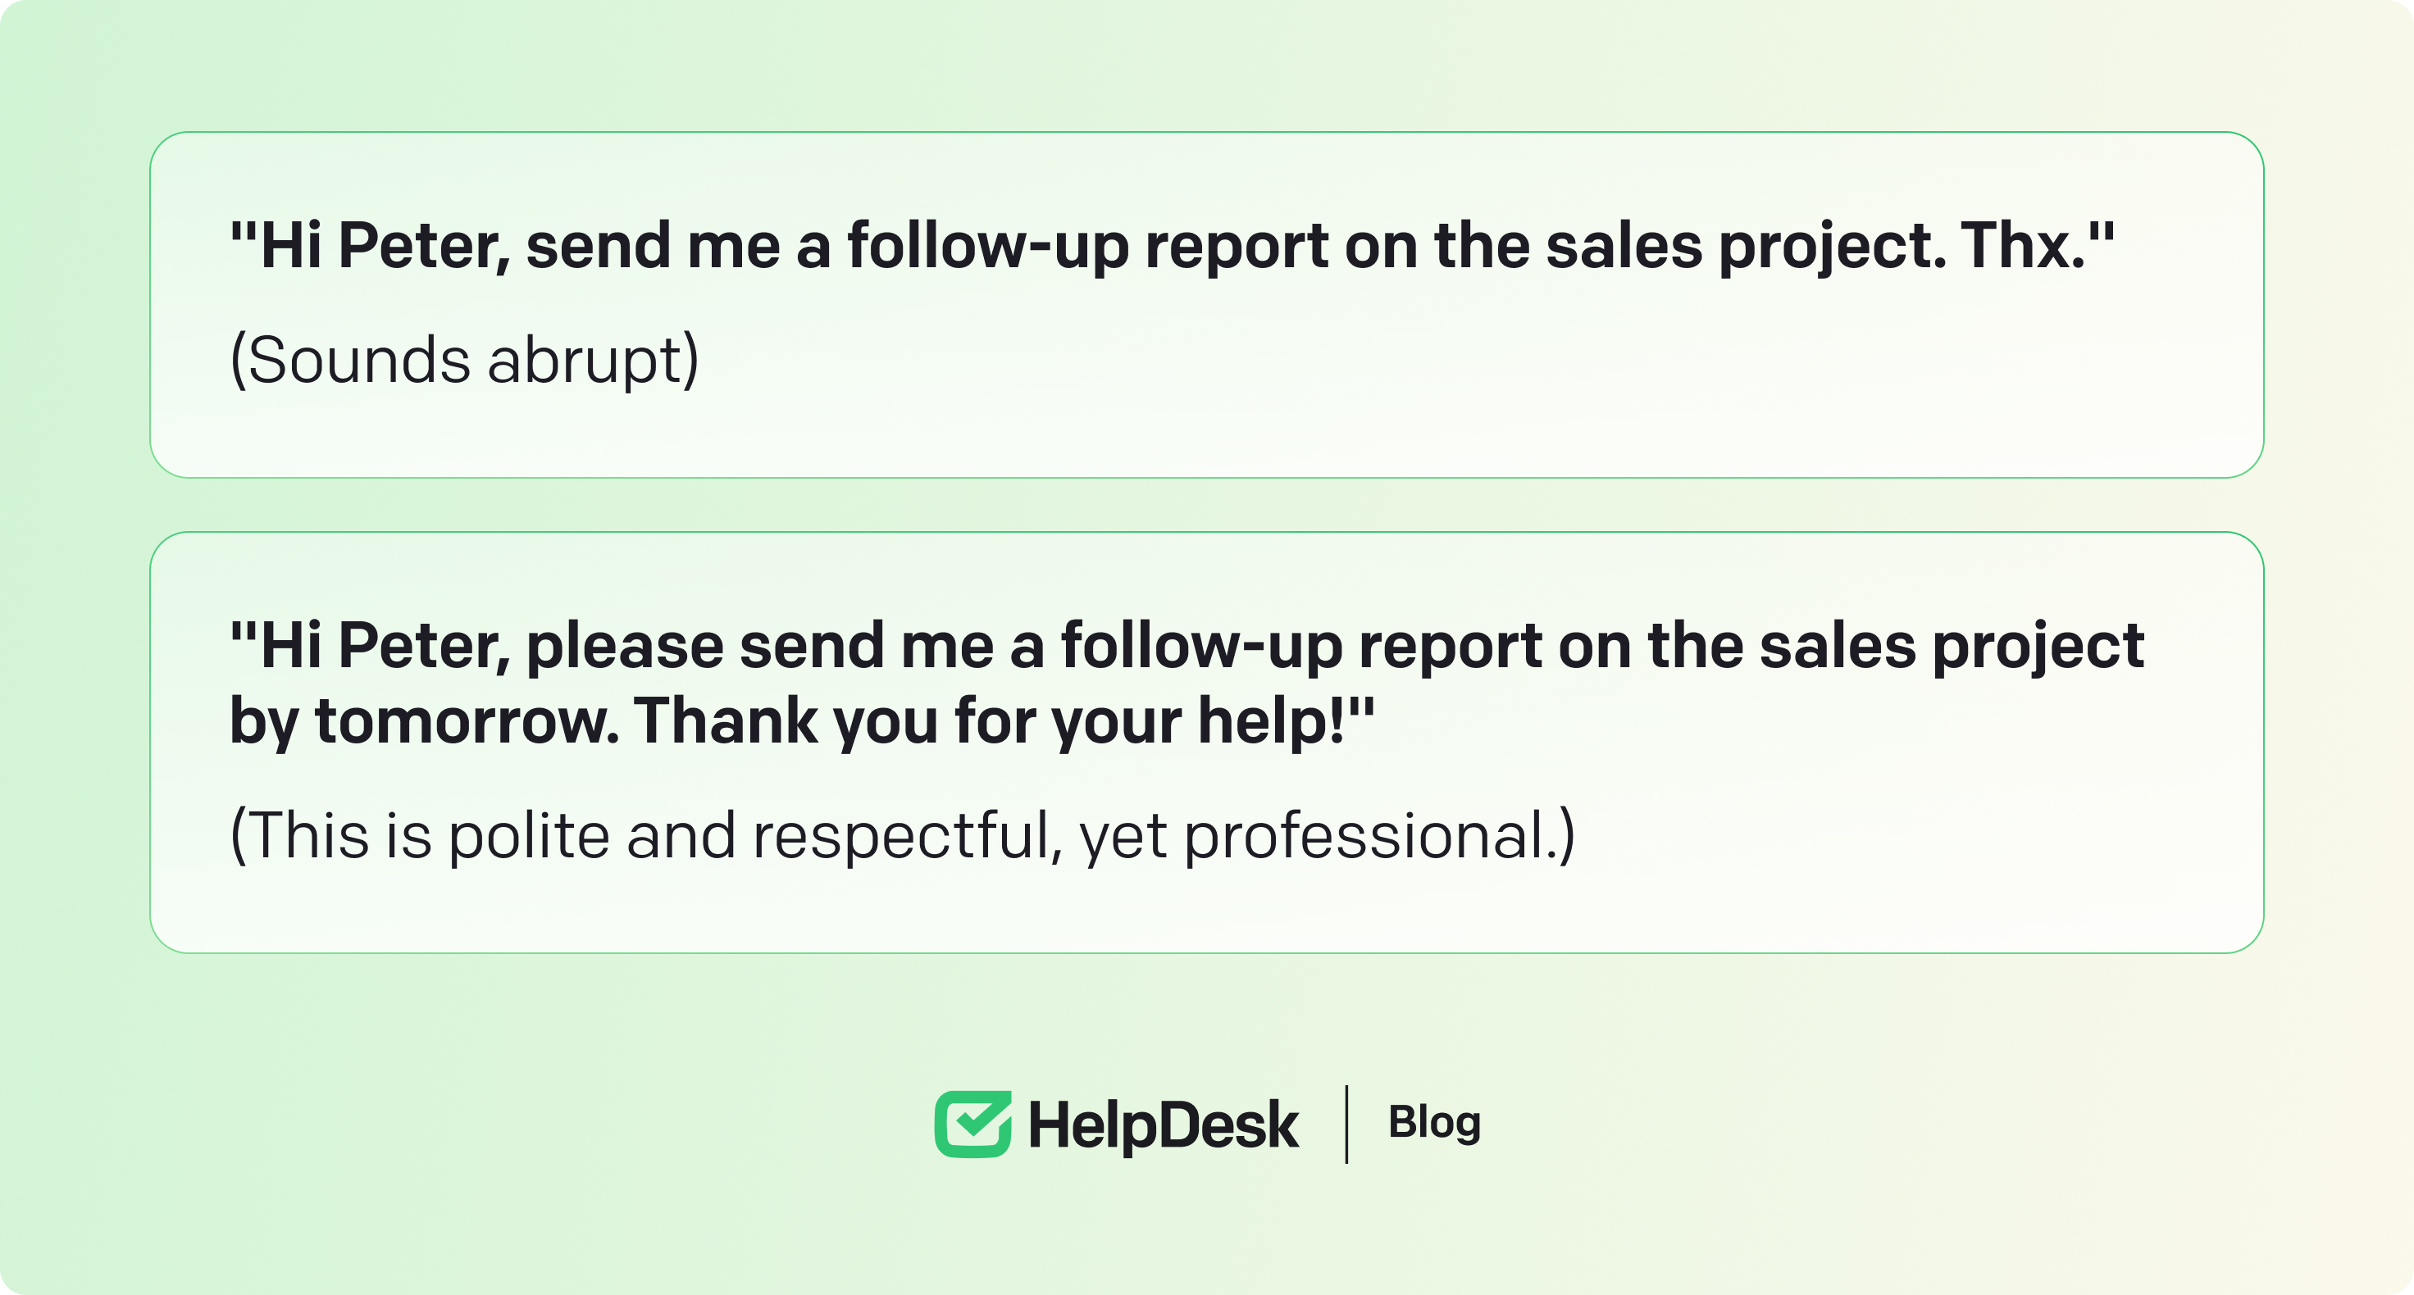
Task: Click the word "report" in the first message
Action: tap(1236, 247)
